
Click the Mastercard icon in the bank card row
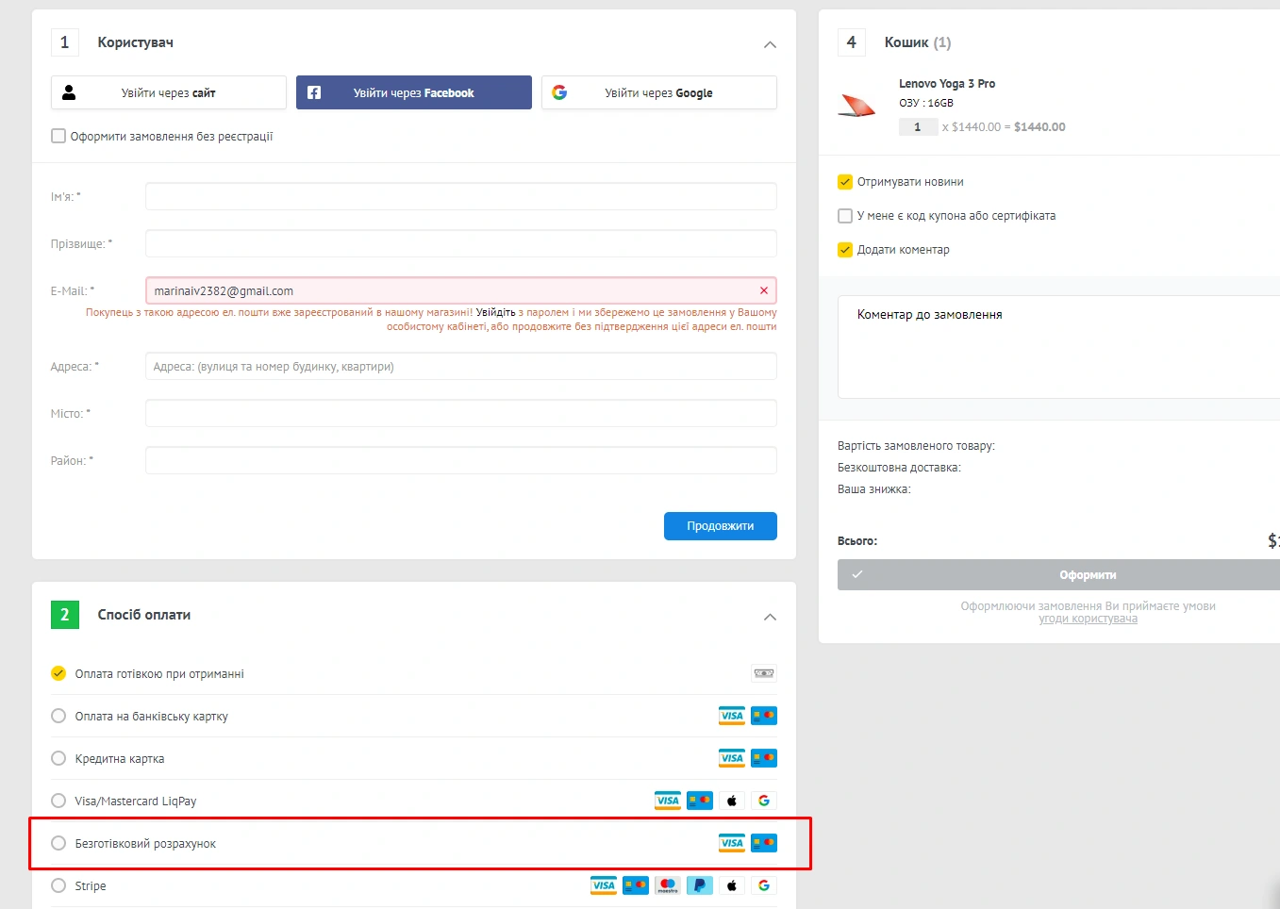[x=763, y=716]
